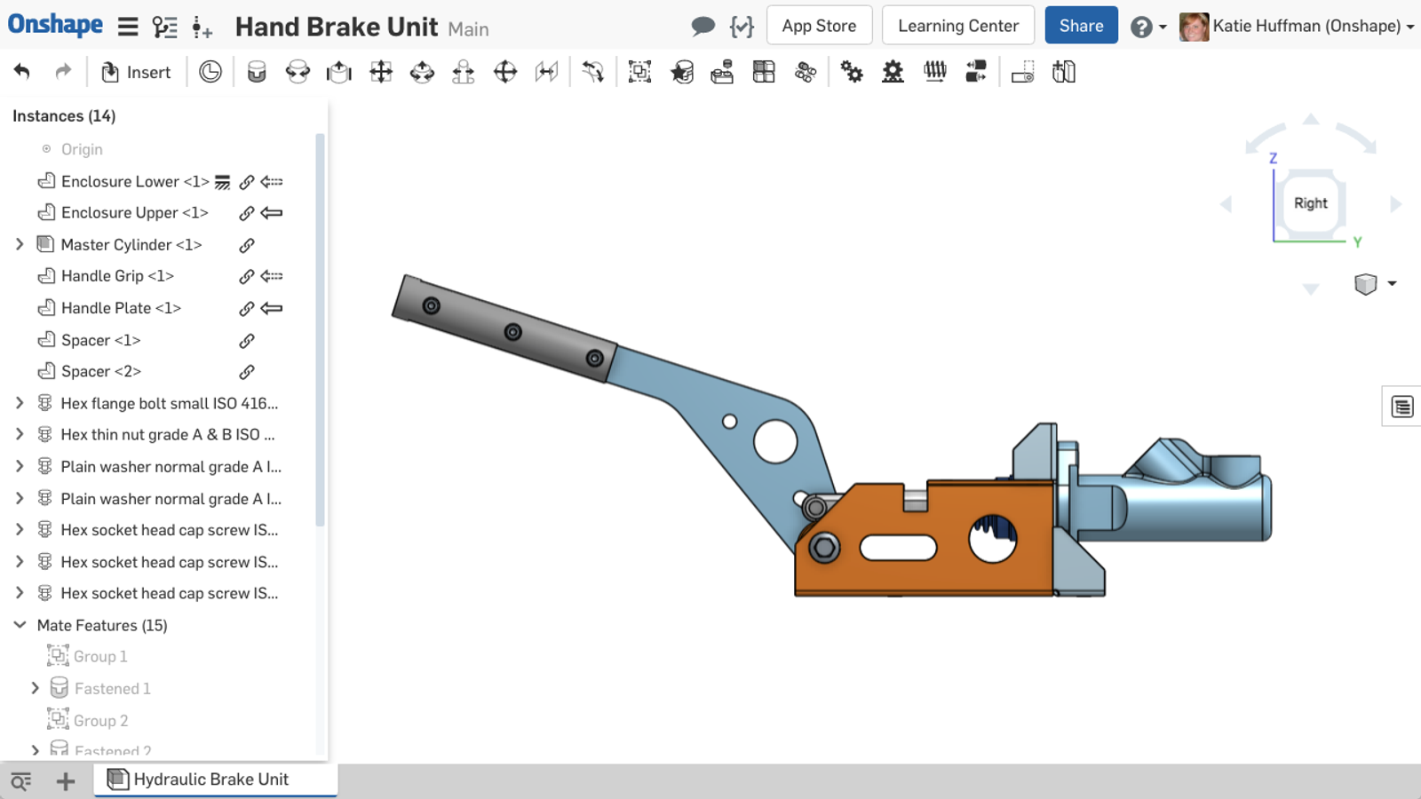
Task: Open the Tab manager at bottom left
Action: point(20,781)
